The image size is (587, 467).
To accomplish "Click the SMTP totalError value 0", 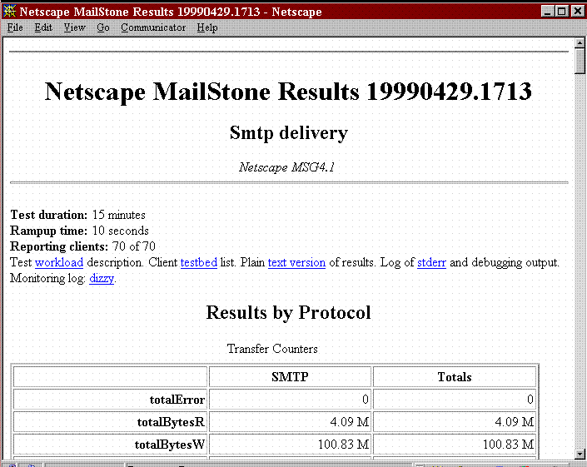I will coord(366,400).
